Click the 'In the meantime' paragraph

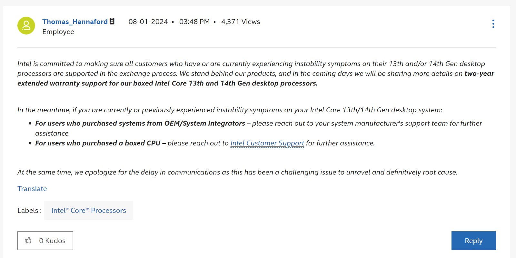(230, 110)
